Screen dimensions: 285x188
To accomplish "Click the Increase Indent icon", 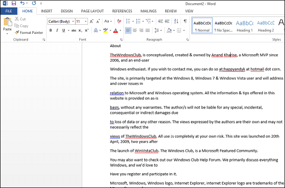I will [167, 21].
